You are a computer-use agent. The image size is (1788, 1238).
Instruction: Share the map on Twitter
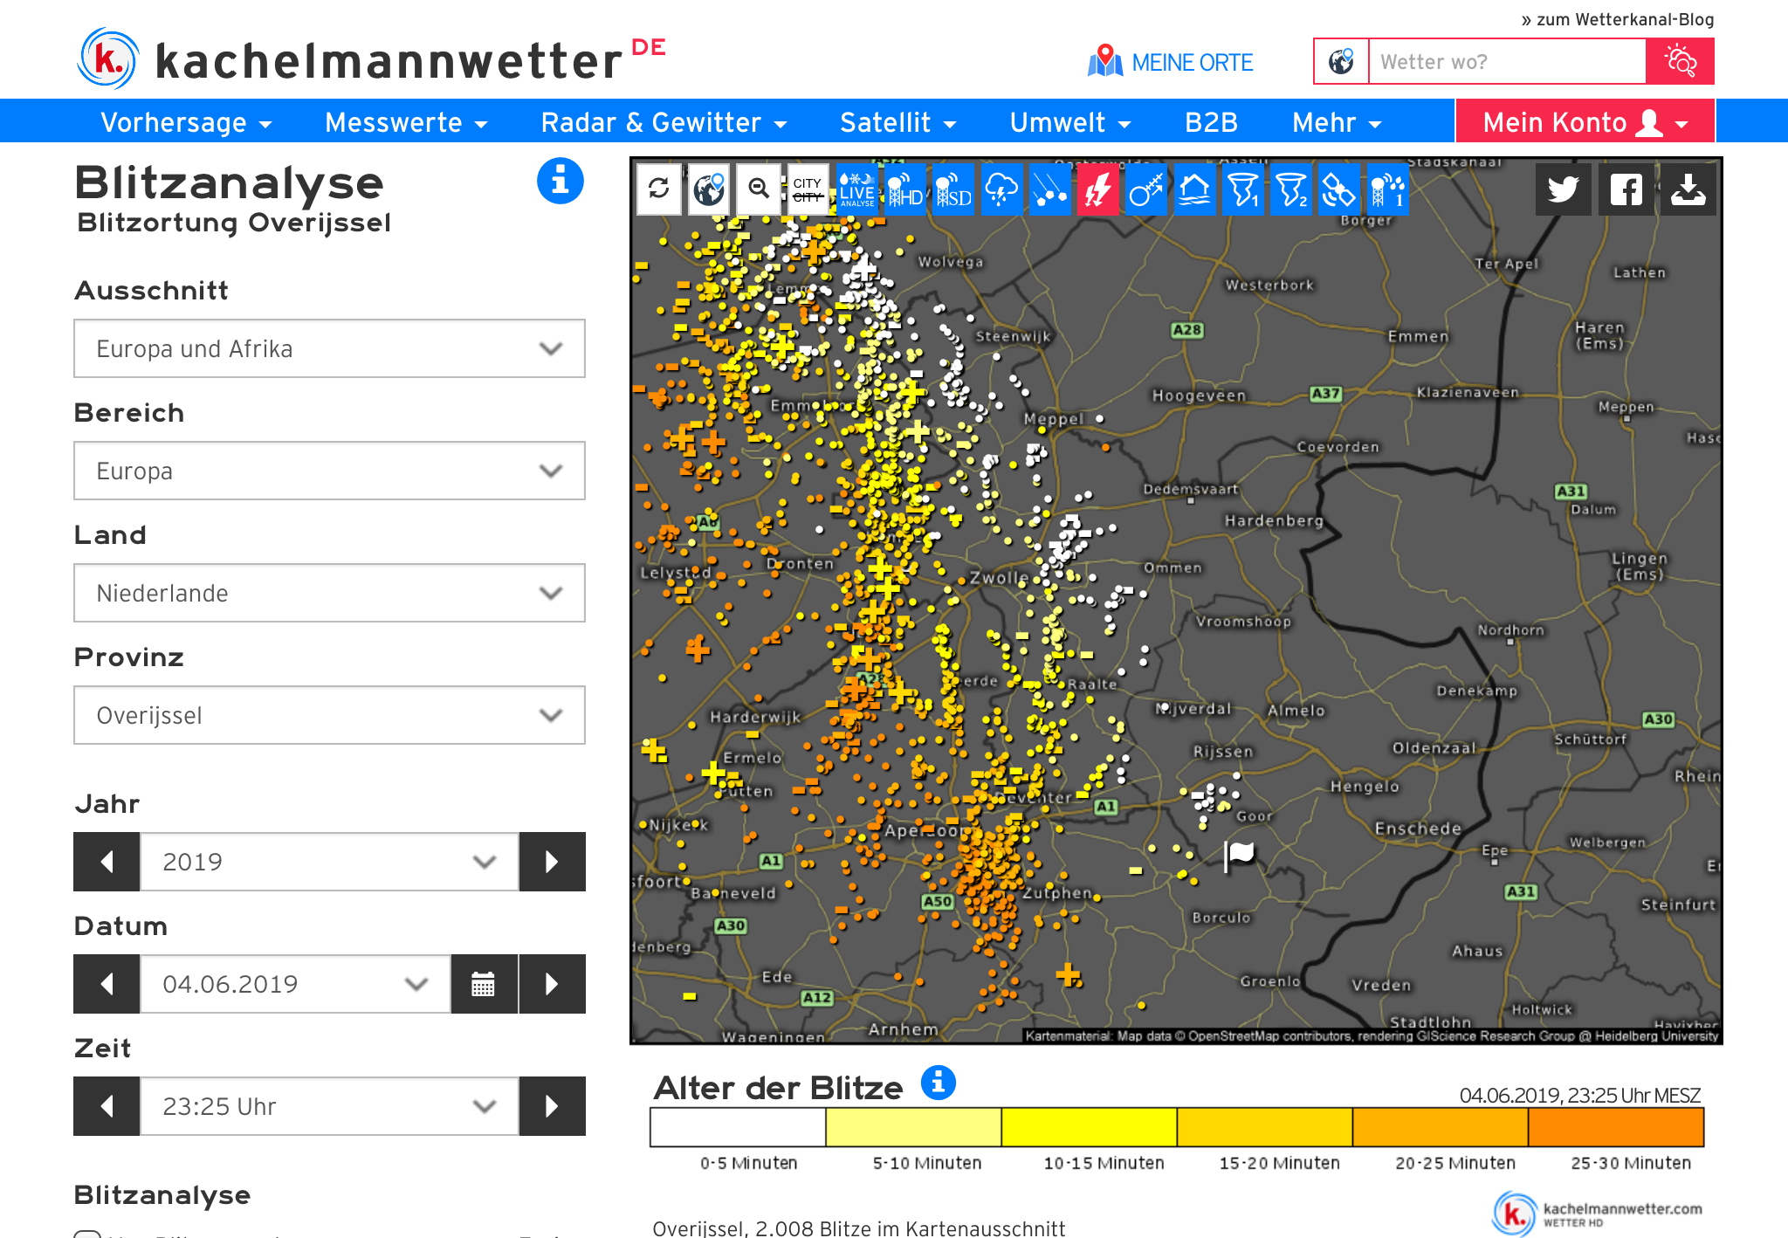pyautogui.click(x=1563, y=189)
